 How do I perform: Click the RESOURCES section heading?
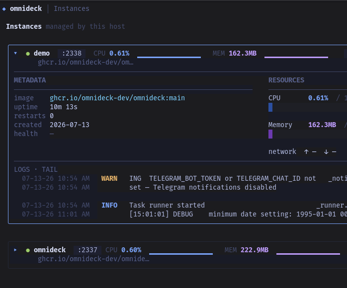(x=286, y=80)
